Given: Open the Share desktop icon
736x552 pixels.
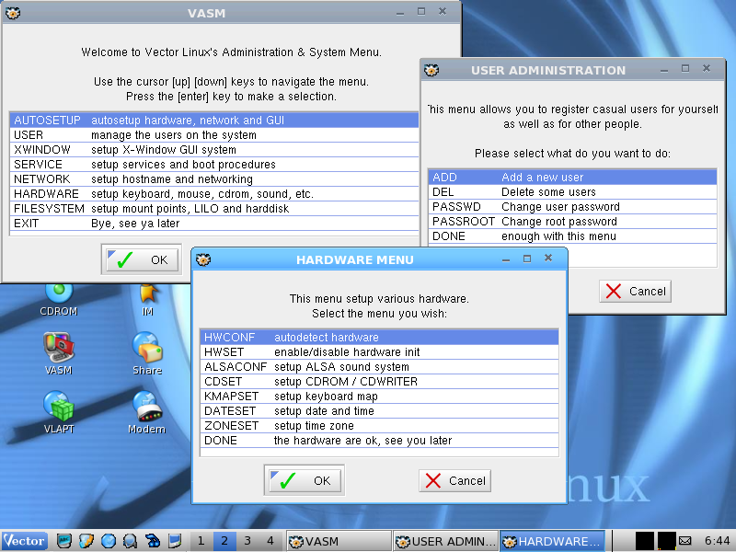Looking at the screenshot, I should [x=146, y=348].
